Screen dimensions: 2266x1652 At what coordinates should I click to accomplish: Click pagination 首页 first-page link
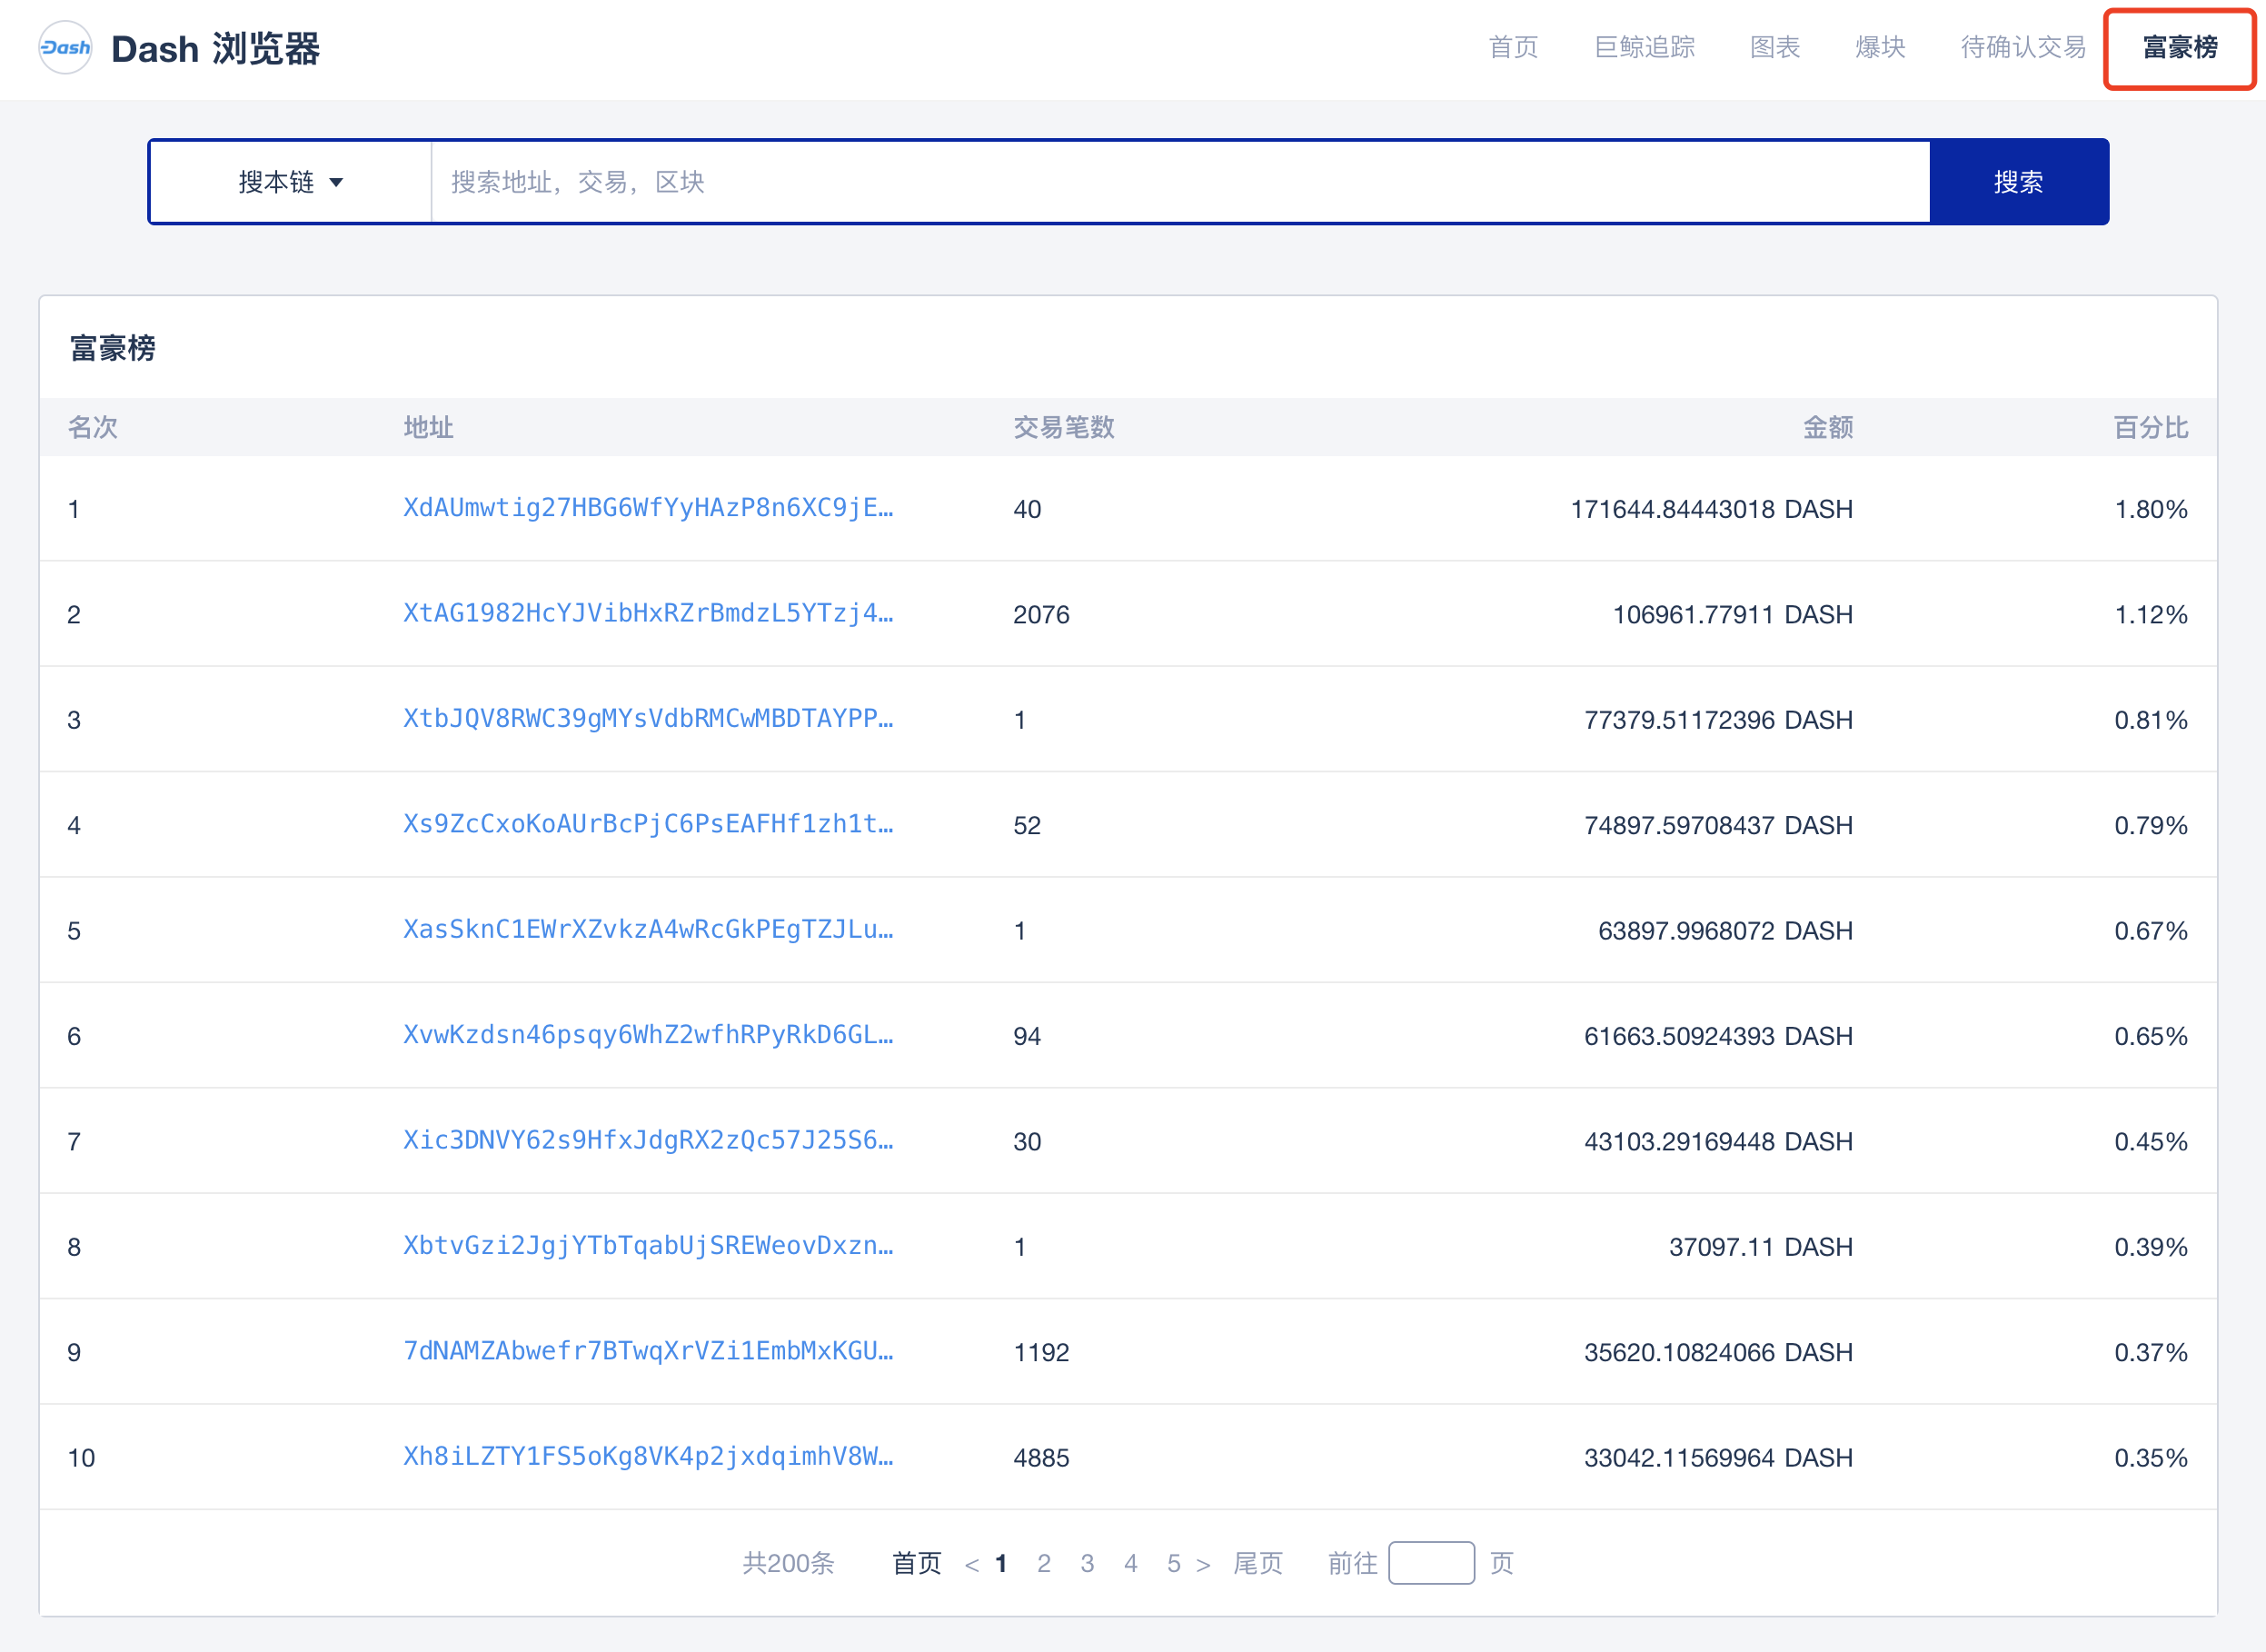(x=917, y=1563)
